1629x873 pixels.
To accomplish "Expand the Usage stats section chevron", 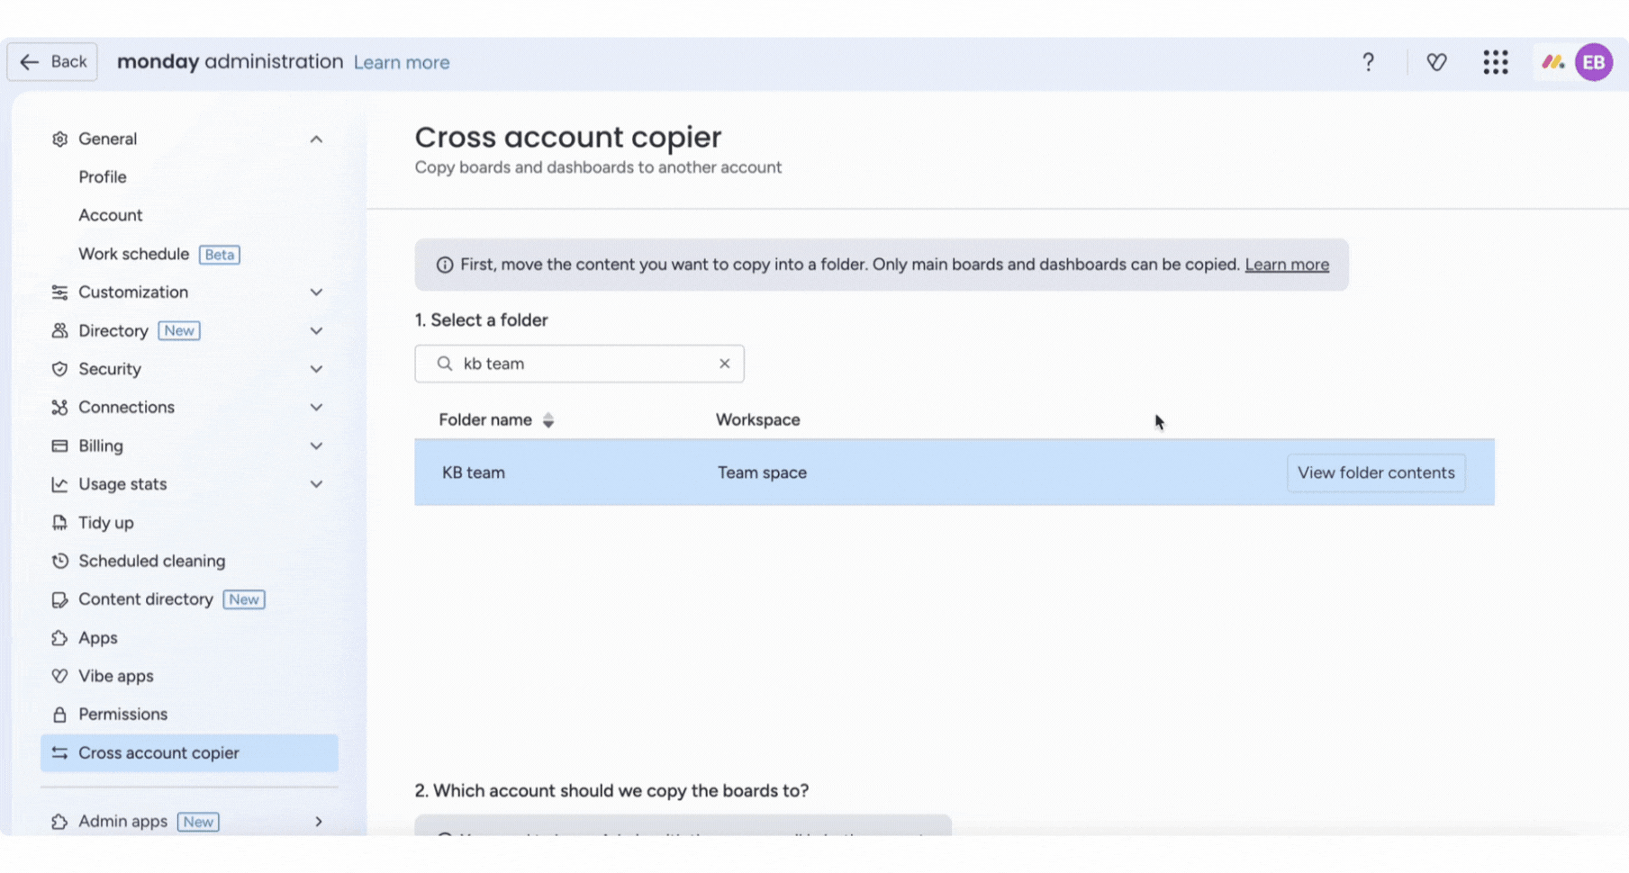I will (316, 484).
